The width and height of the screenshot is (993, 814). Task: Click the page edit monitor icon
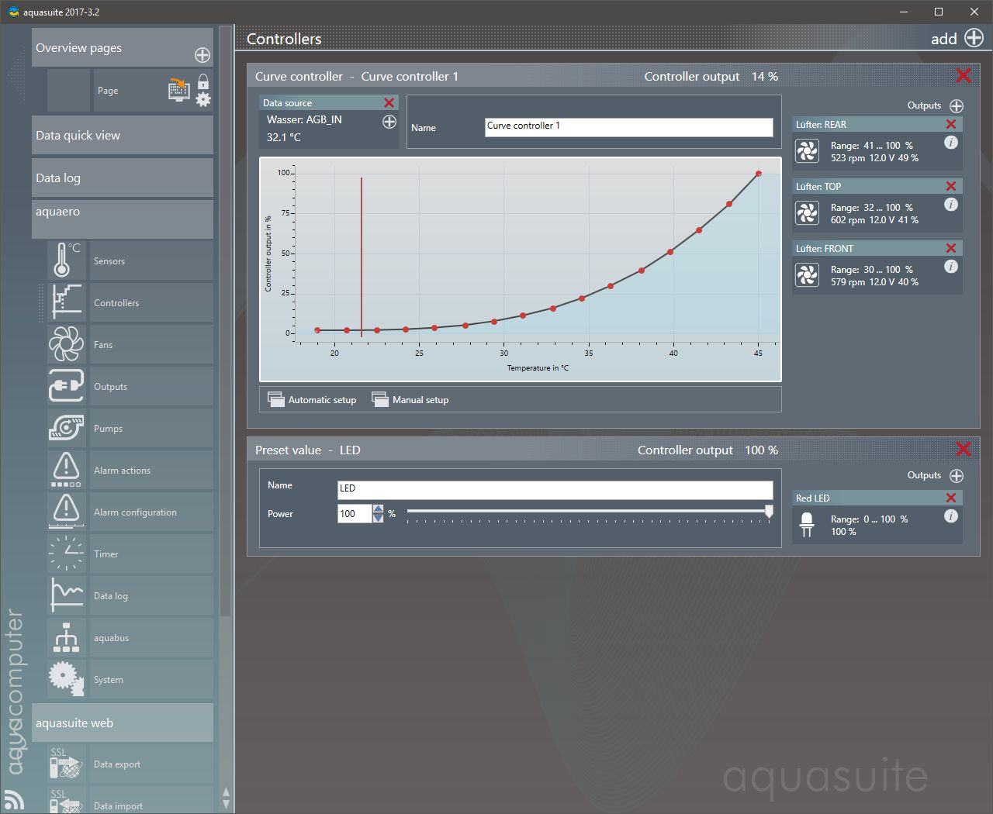179,89
